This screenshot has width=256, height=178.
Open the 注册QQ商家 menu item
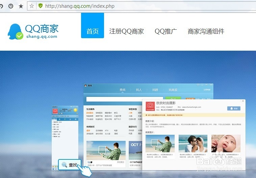(x=127, y=31)
